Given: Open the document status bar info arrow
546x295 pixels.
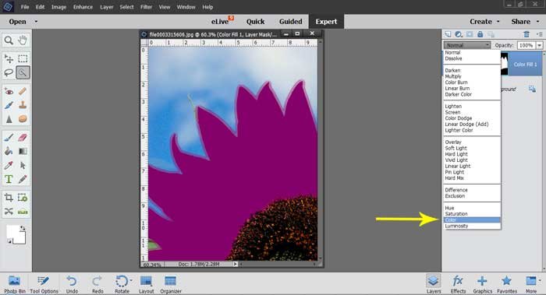Looking at the screenshot, I should pyautogui.click(x=236, y=264).
